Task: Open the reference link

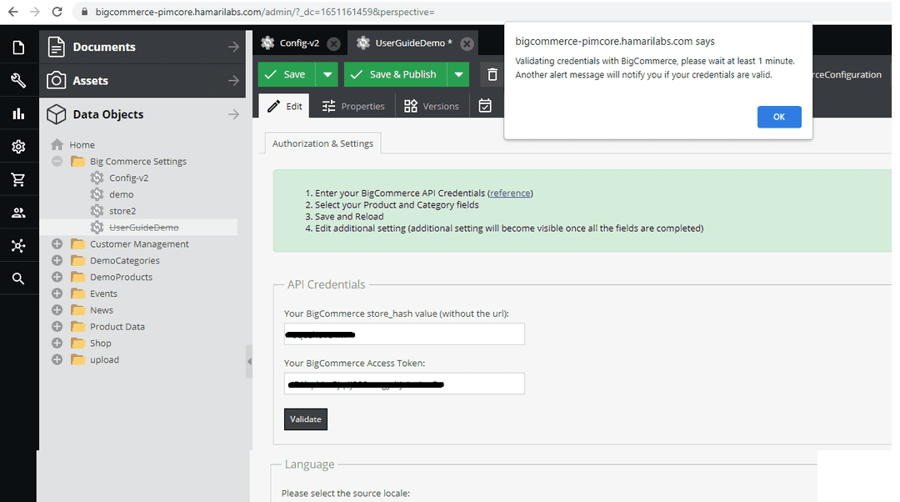Action: tap(510, 193)
